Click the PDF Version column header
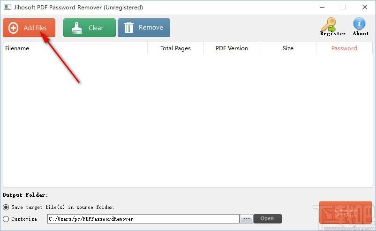376x231 pixels. [x=232, y=48]
